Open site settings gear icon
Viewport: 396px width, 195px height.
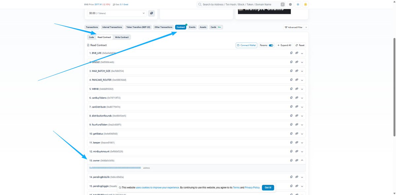click(290, 5)
